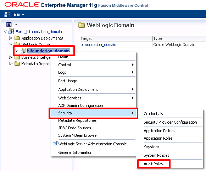
Task: Click the tree view list icon
Action: [x=9, y=25]
